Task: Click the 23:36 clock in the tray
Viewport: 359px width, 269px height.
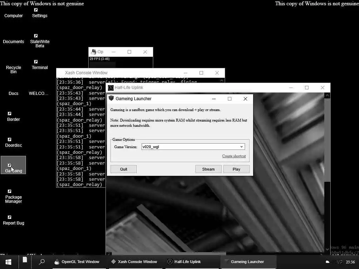Action: [350, 262]
